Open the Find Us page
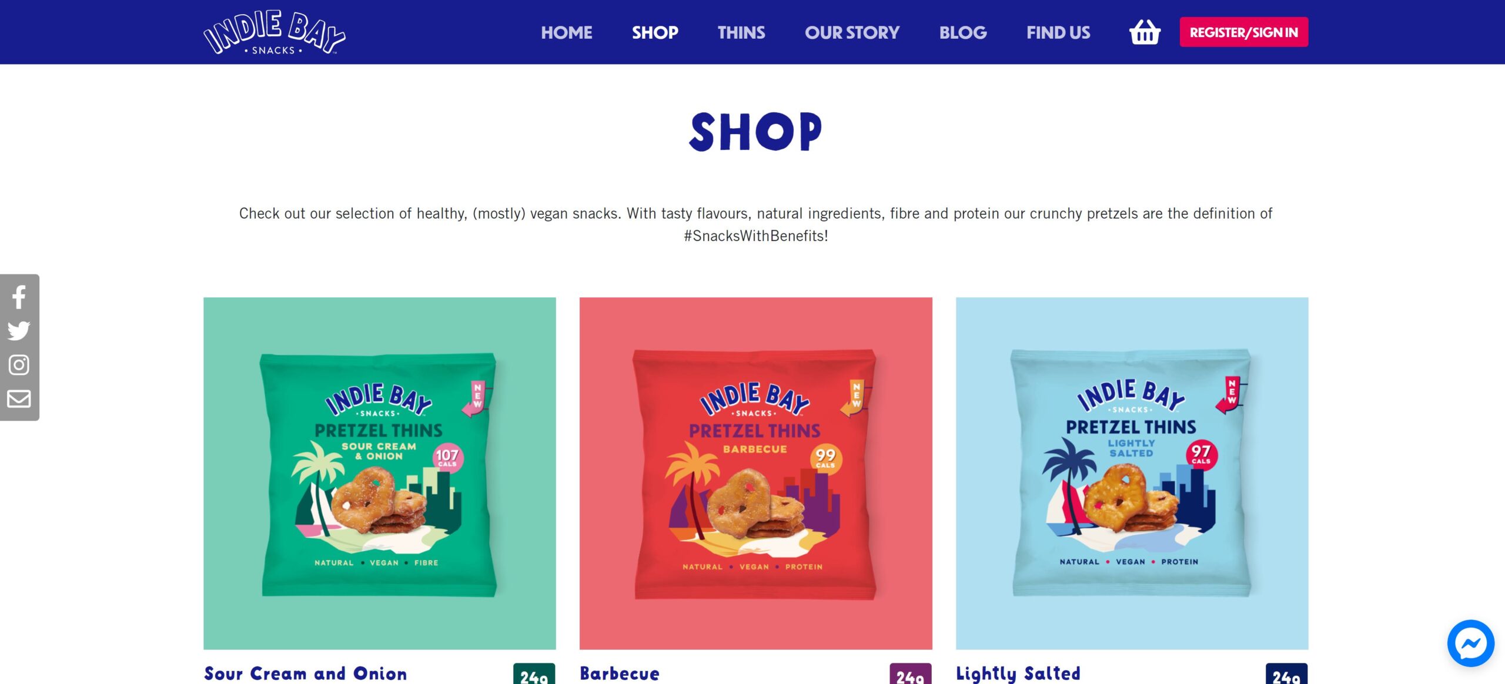 (x=1058, y=32)
